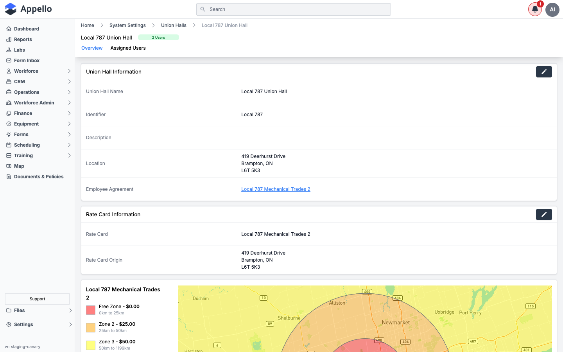Click the Files folder icon
Screen dimensions: 563x359
(x=9, y=311)
